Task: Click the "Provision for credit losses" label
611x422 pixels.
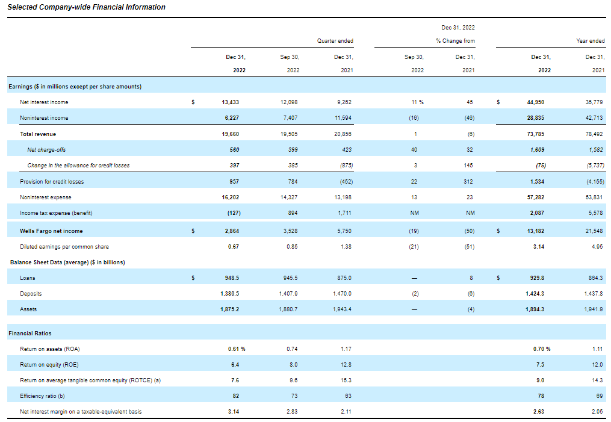Action: (x=52, y=182)
